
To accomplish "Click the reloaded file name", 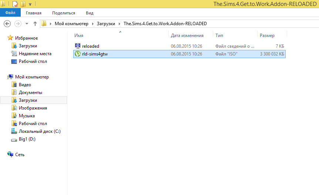I will tap(91, 46).
